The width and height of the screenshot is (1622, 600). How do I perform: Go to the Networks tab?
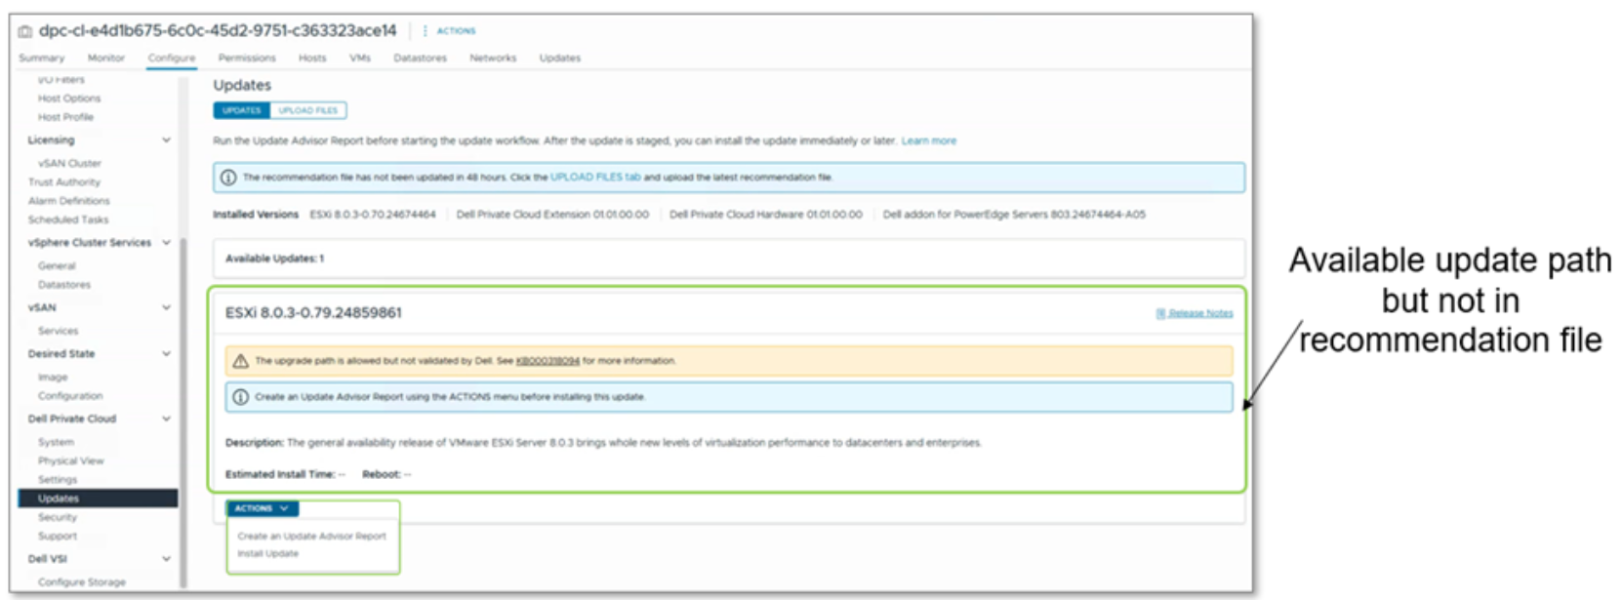point(493,59)
